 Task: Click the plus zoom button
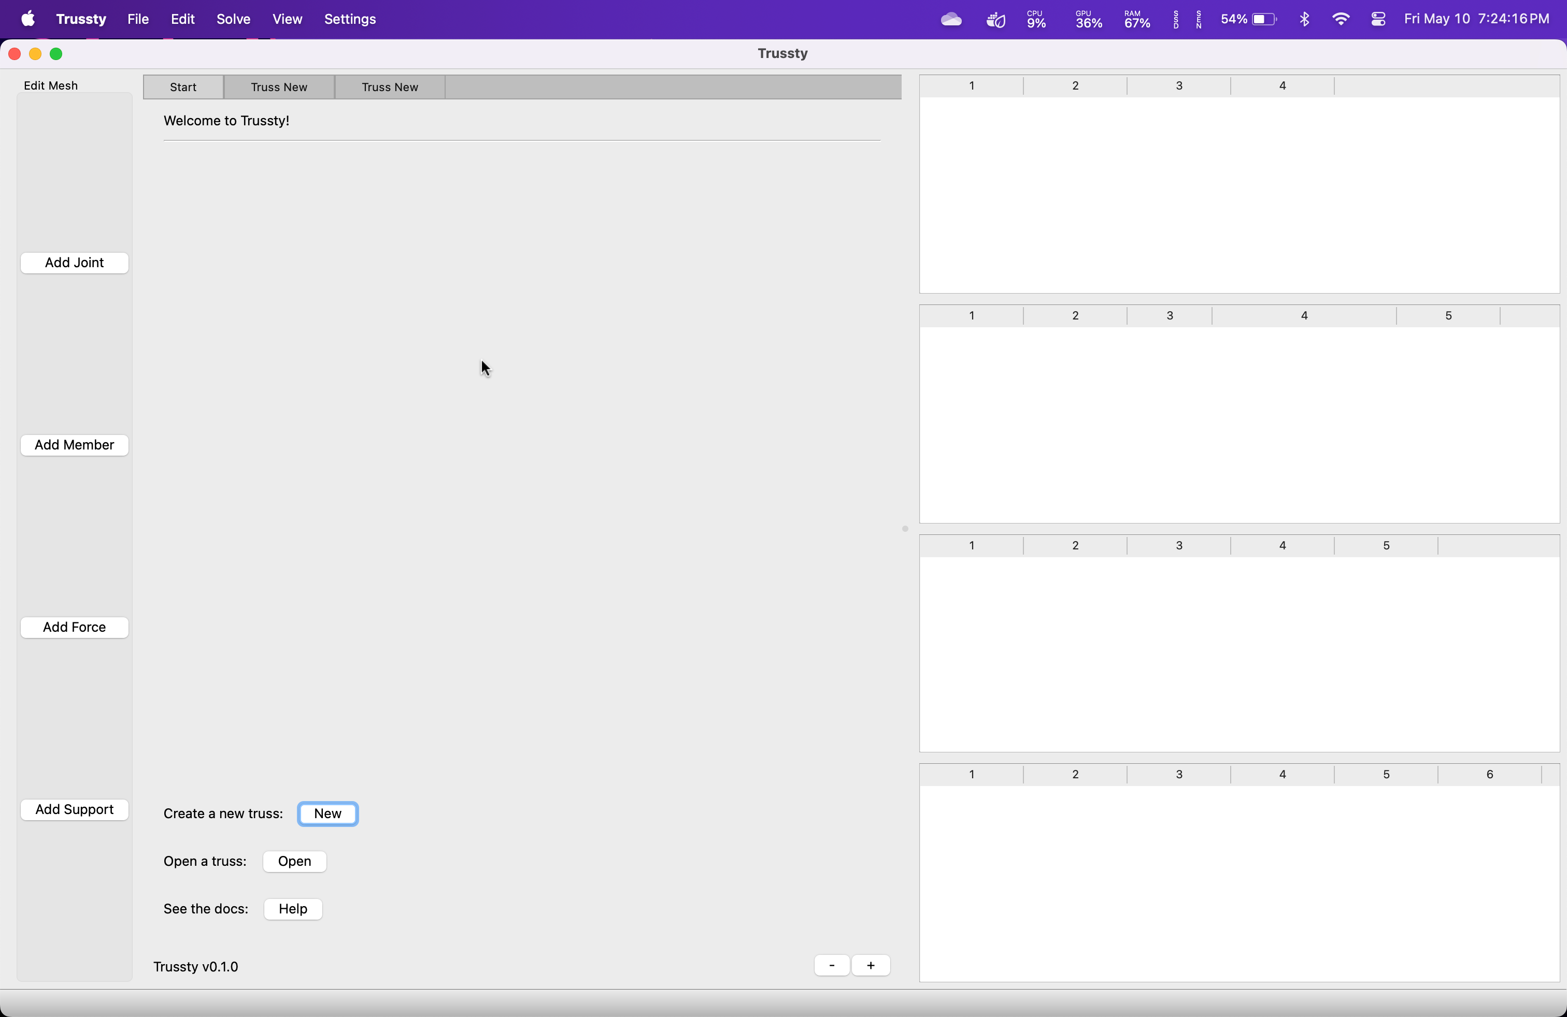pyautogui.click(x=871, y=965)
